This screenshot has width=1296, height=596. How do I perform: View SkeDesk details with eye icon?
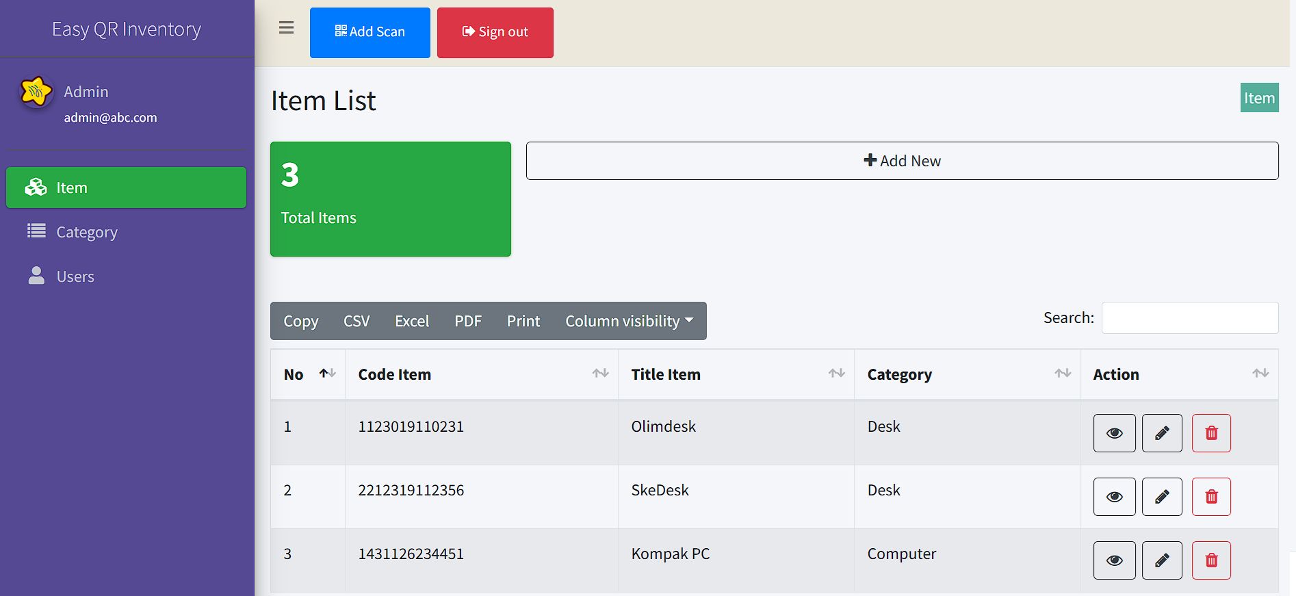(1114, 497)
